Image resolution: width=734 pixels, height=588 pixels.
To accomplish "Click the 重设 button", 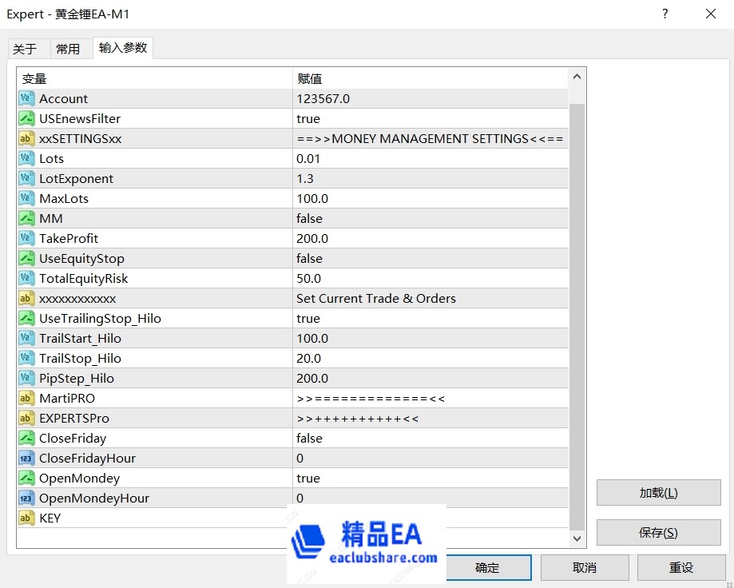I will pyautogui.click(x=681, y=567).
